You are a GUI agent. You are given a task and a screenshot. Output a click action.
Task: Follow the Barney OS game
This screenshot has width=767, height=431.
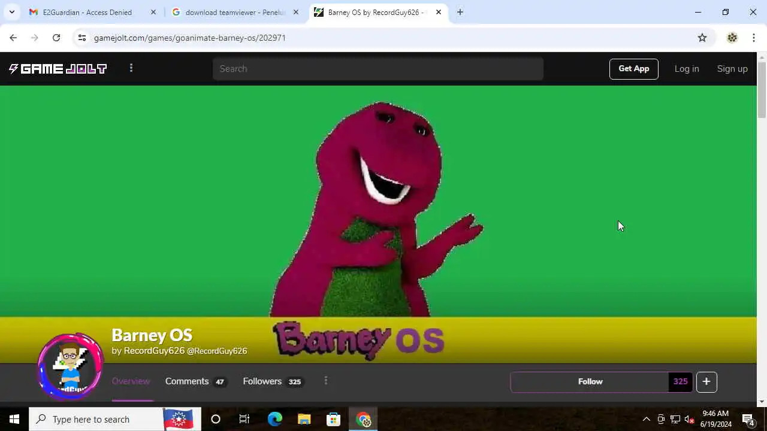[590, 382]
